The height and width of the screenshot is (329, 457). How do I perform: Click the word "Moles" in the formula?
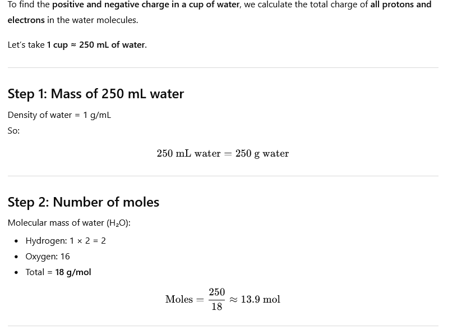click(179, 300)
